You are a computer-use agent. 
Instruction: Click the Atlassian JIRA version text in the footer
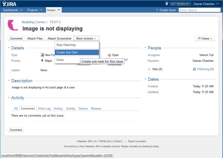[100, 141]
